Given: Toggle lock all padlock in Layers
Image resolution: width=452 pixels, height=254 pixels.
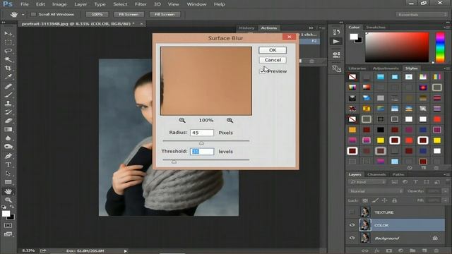Looking at the screenshot, I should tap(394, 200).
